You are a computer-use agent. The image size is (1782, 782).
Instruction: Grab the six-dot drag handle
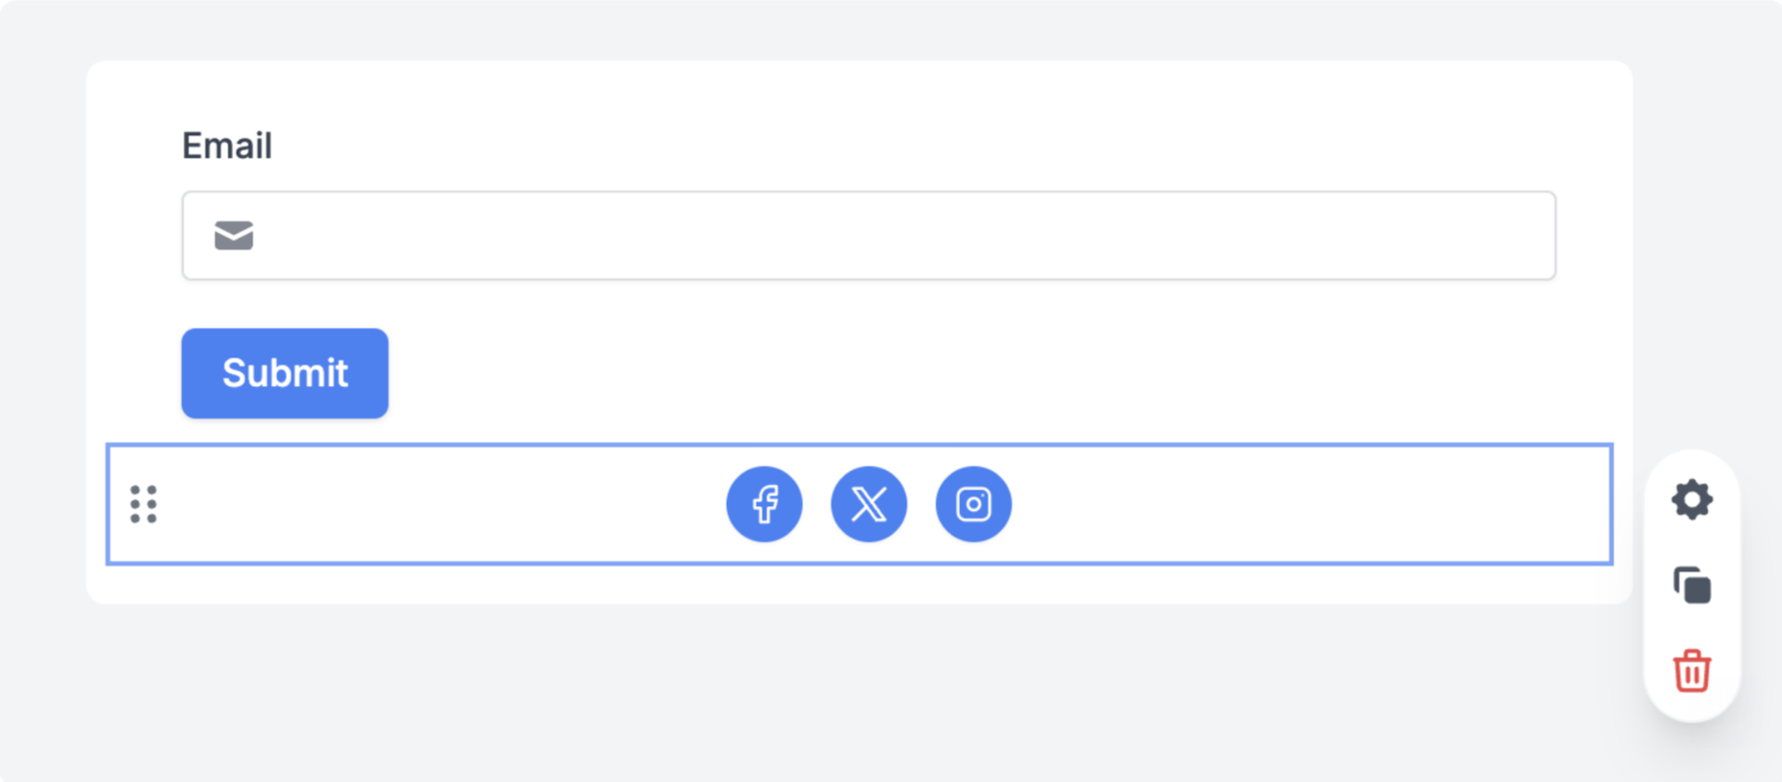[x=144, y=504]
